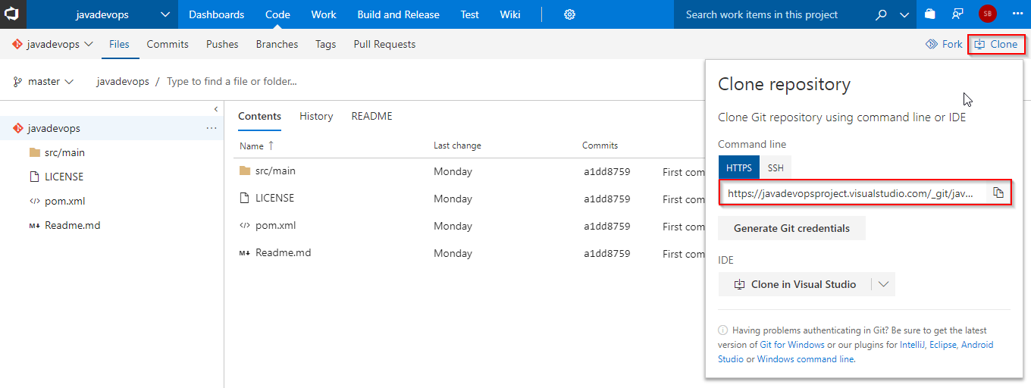Switch to the Branches tab
This screenshot has height=388, width=1031.
tap(277, 44)
